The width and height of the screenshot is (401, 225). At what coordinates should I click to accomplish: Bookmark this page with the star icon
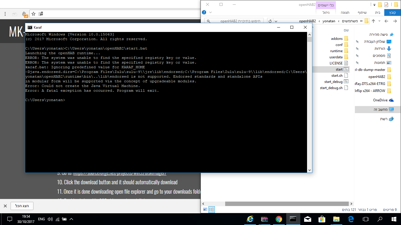tap(33, 14)
